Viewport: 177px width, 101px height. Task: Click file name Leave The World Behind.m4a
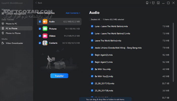(x=108, y=41)
